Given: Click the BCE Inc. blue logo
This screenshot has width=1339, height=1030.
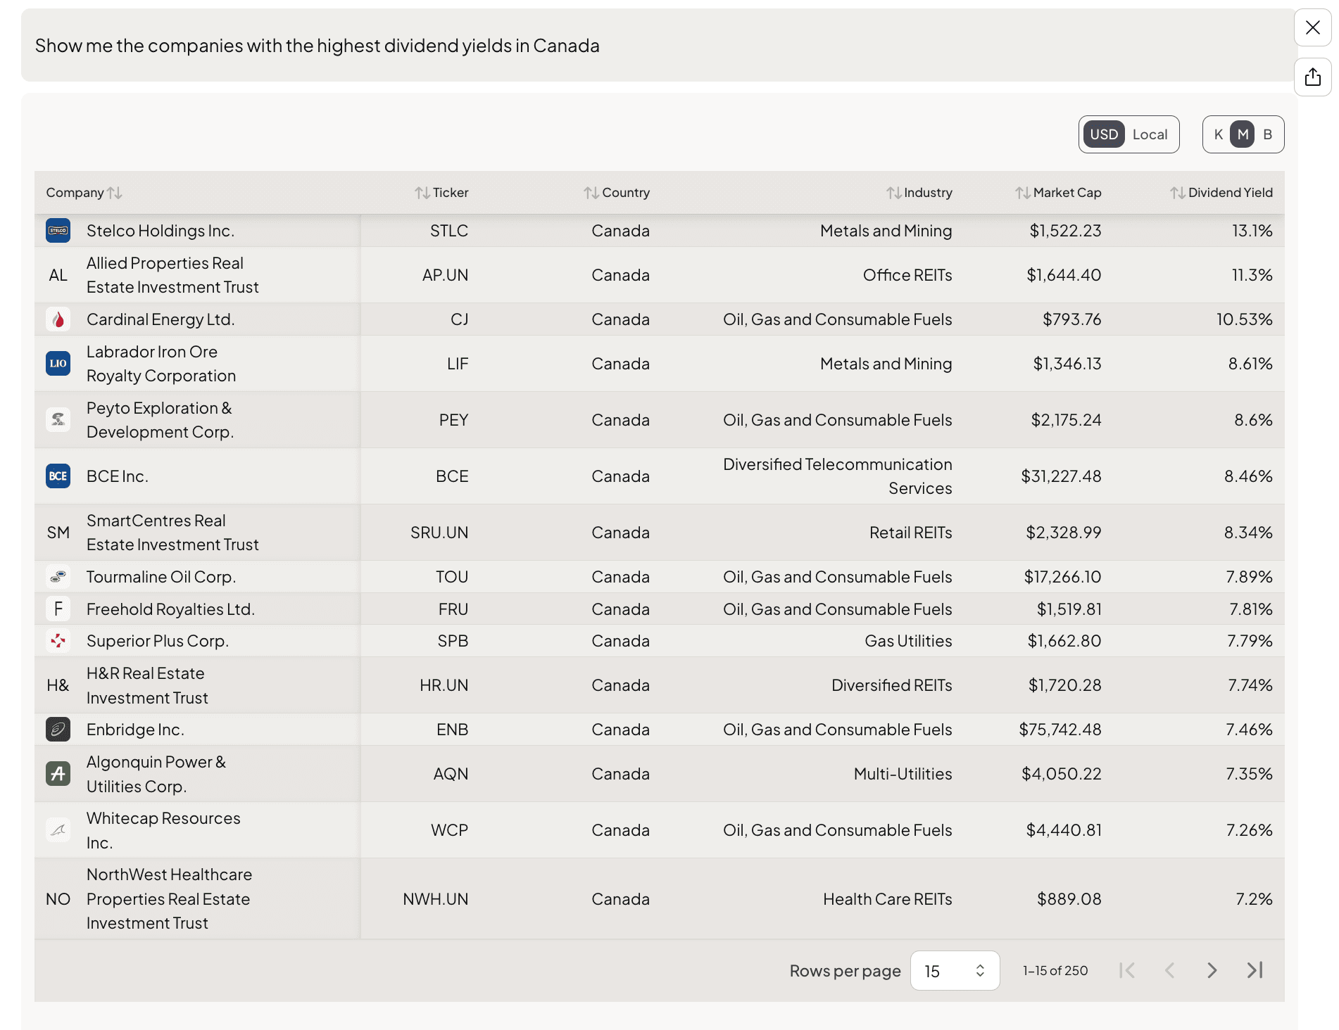Looking at the screenshot, I should pyautogui.click(x=58, y=476).
